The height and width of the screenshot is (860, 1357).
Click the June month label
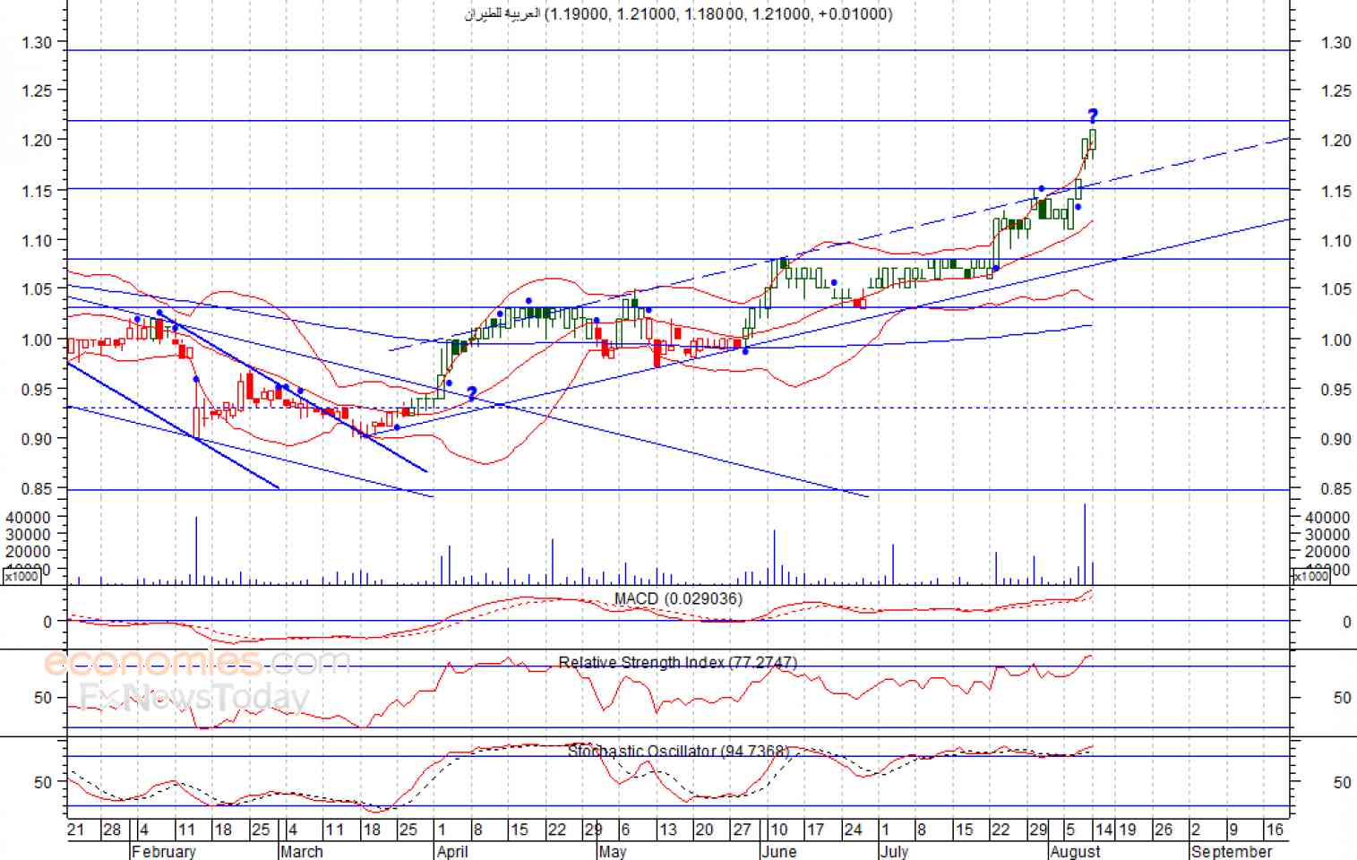(778, 851)
